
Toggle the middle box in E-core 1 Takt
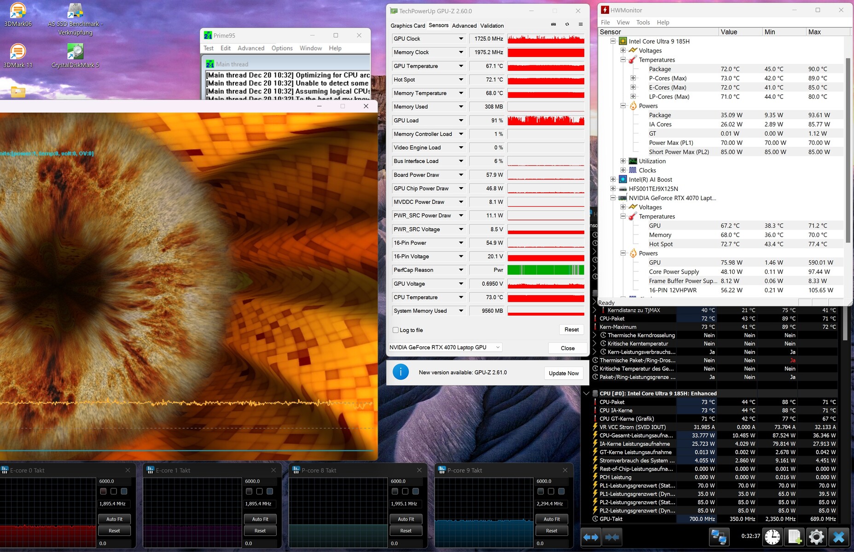pos(259,491)
